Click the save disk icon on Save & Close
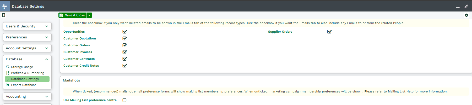This screenshot has width=472, height=105. [61, 15]
